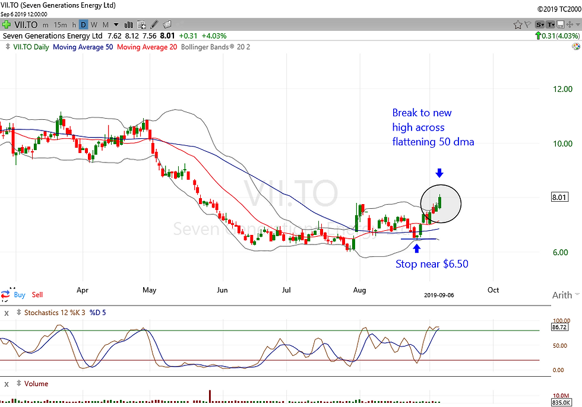The height and width of the screenshot is (407, 582).
Task: Click the bold 8.01 close value in quote row
Action: (x=167, y=36)
